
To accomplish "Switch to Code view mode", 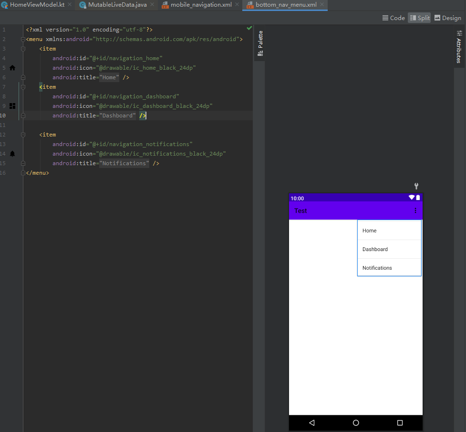I will pyautogui.click(x=394, y=18).
